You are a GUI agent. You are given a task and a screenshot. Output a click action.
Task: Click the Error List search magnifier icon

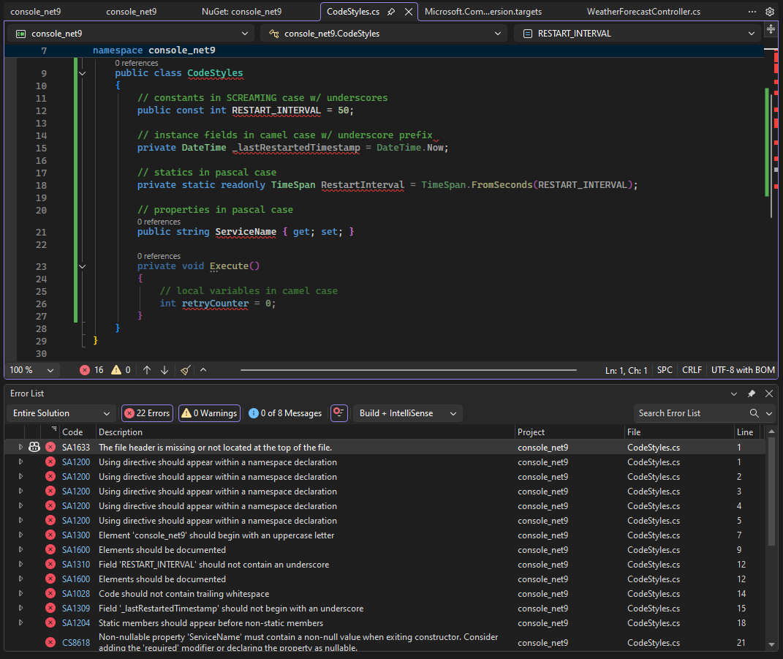pos(754,413)
